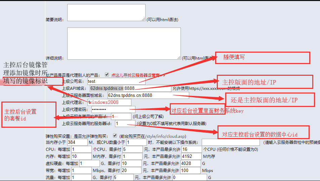Image resolution: width=320 pixels, height=181 pixels.
Task: Click the 简要说明 text area
Action: [x=106, y=13]
